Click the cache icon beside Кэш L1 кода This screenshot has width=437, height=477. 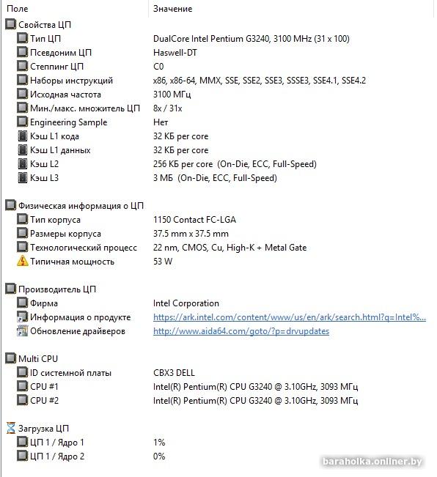coord(22,136)
